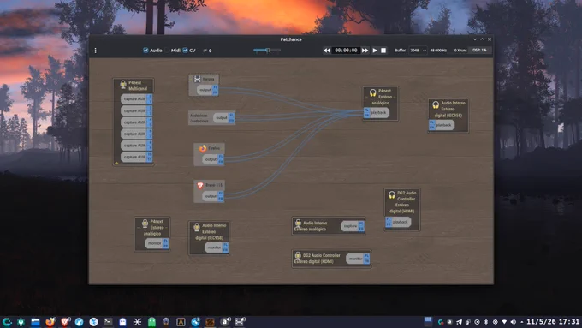Click headphones icon of DG2 Audio Controller playback box

(392, 195)
